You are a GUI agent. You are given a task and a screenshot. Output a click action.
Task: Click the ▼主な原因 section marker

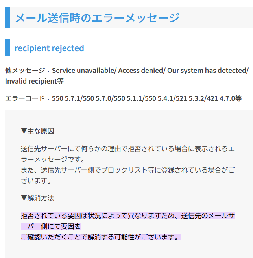37,131
